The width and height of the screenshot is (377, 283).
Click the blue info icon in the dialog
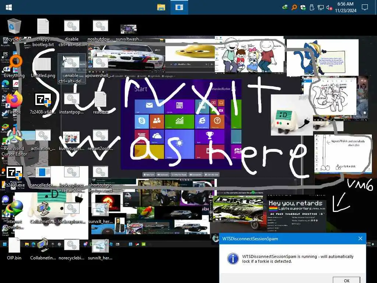[233, 259]
